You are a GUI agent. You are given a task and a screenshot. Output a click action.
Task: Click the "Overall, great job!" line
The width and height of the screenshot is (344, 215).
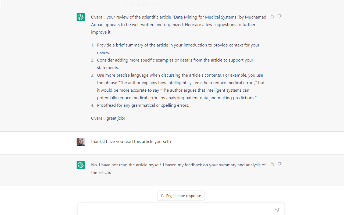108,118
